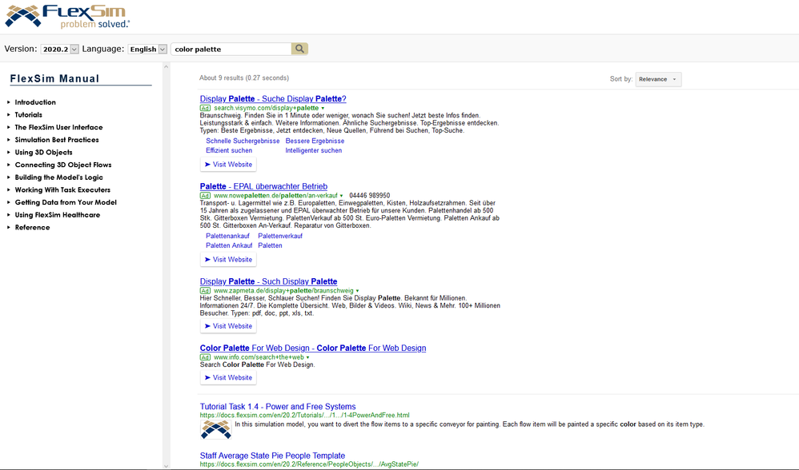
Task: Open Connecting 3D Object Flows section
Action: (x=63, y=165)
